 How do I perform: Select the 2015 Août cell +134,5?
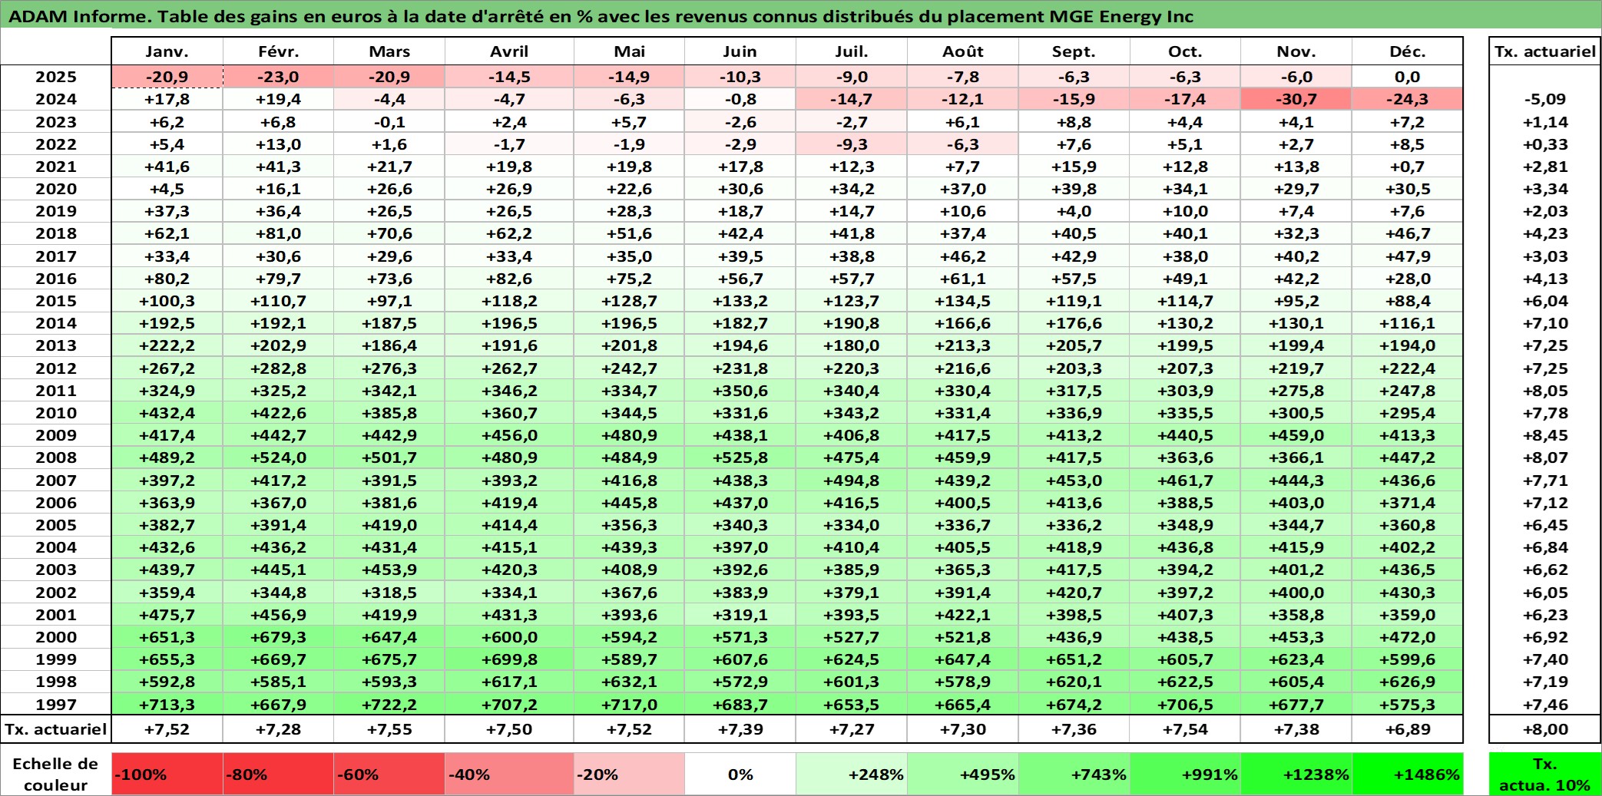pos(963,301)
